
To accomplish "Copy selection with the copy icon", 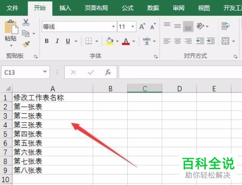I will tap(26, 33).
